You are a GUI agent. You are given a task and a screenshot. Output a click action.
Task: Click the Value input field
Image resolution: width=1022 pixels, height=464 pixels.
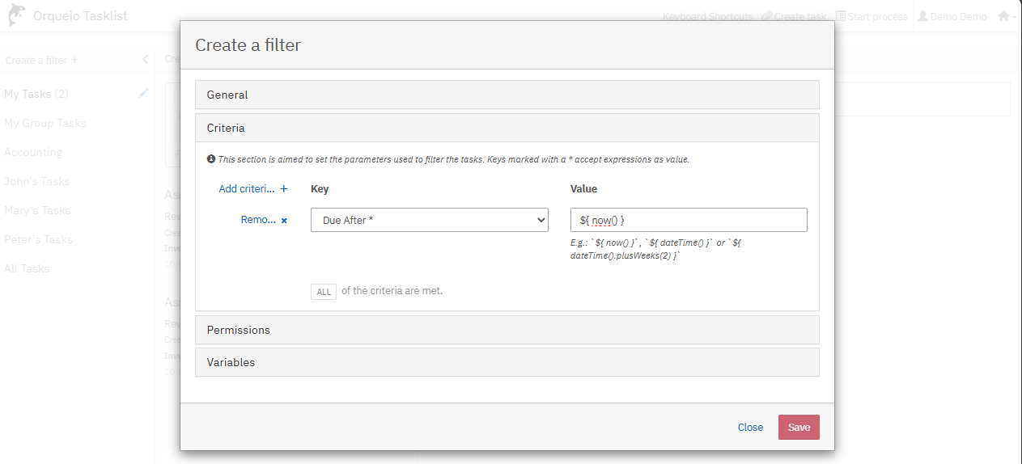[688, 220]
